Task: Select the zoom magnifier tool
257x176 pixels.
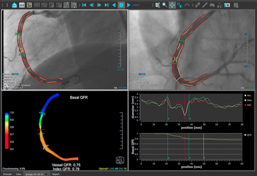Action: coord(165,5)
